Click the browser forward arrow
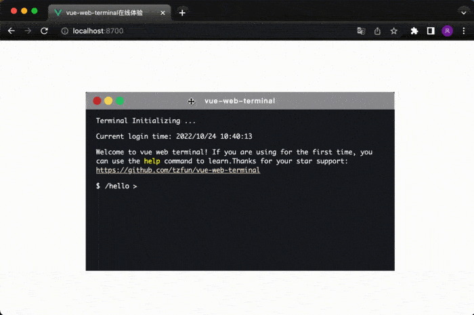This screenshot has width=474, height=315. (28, 31)
